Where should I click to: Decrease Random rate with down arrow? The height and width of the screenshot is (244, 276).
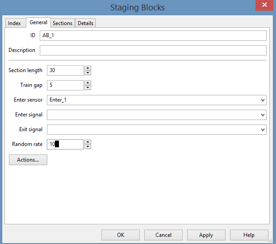[x=88, y=147]
